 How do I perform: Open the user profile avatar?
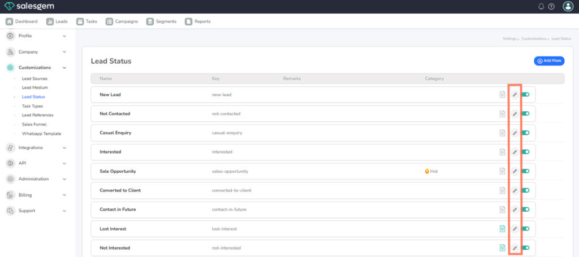pos(568,7)
